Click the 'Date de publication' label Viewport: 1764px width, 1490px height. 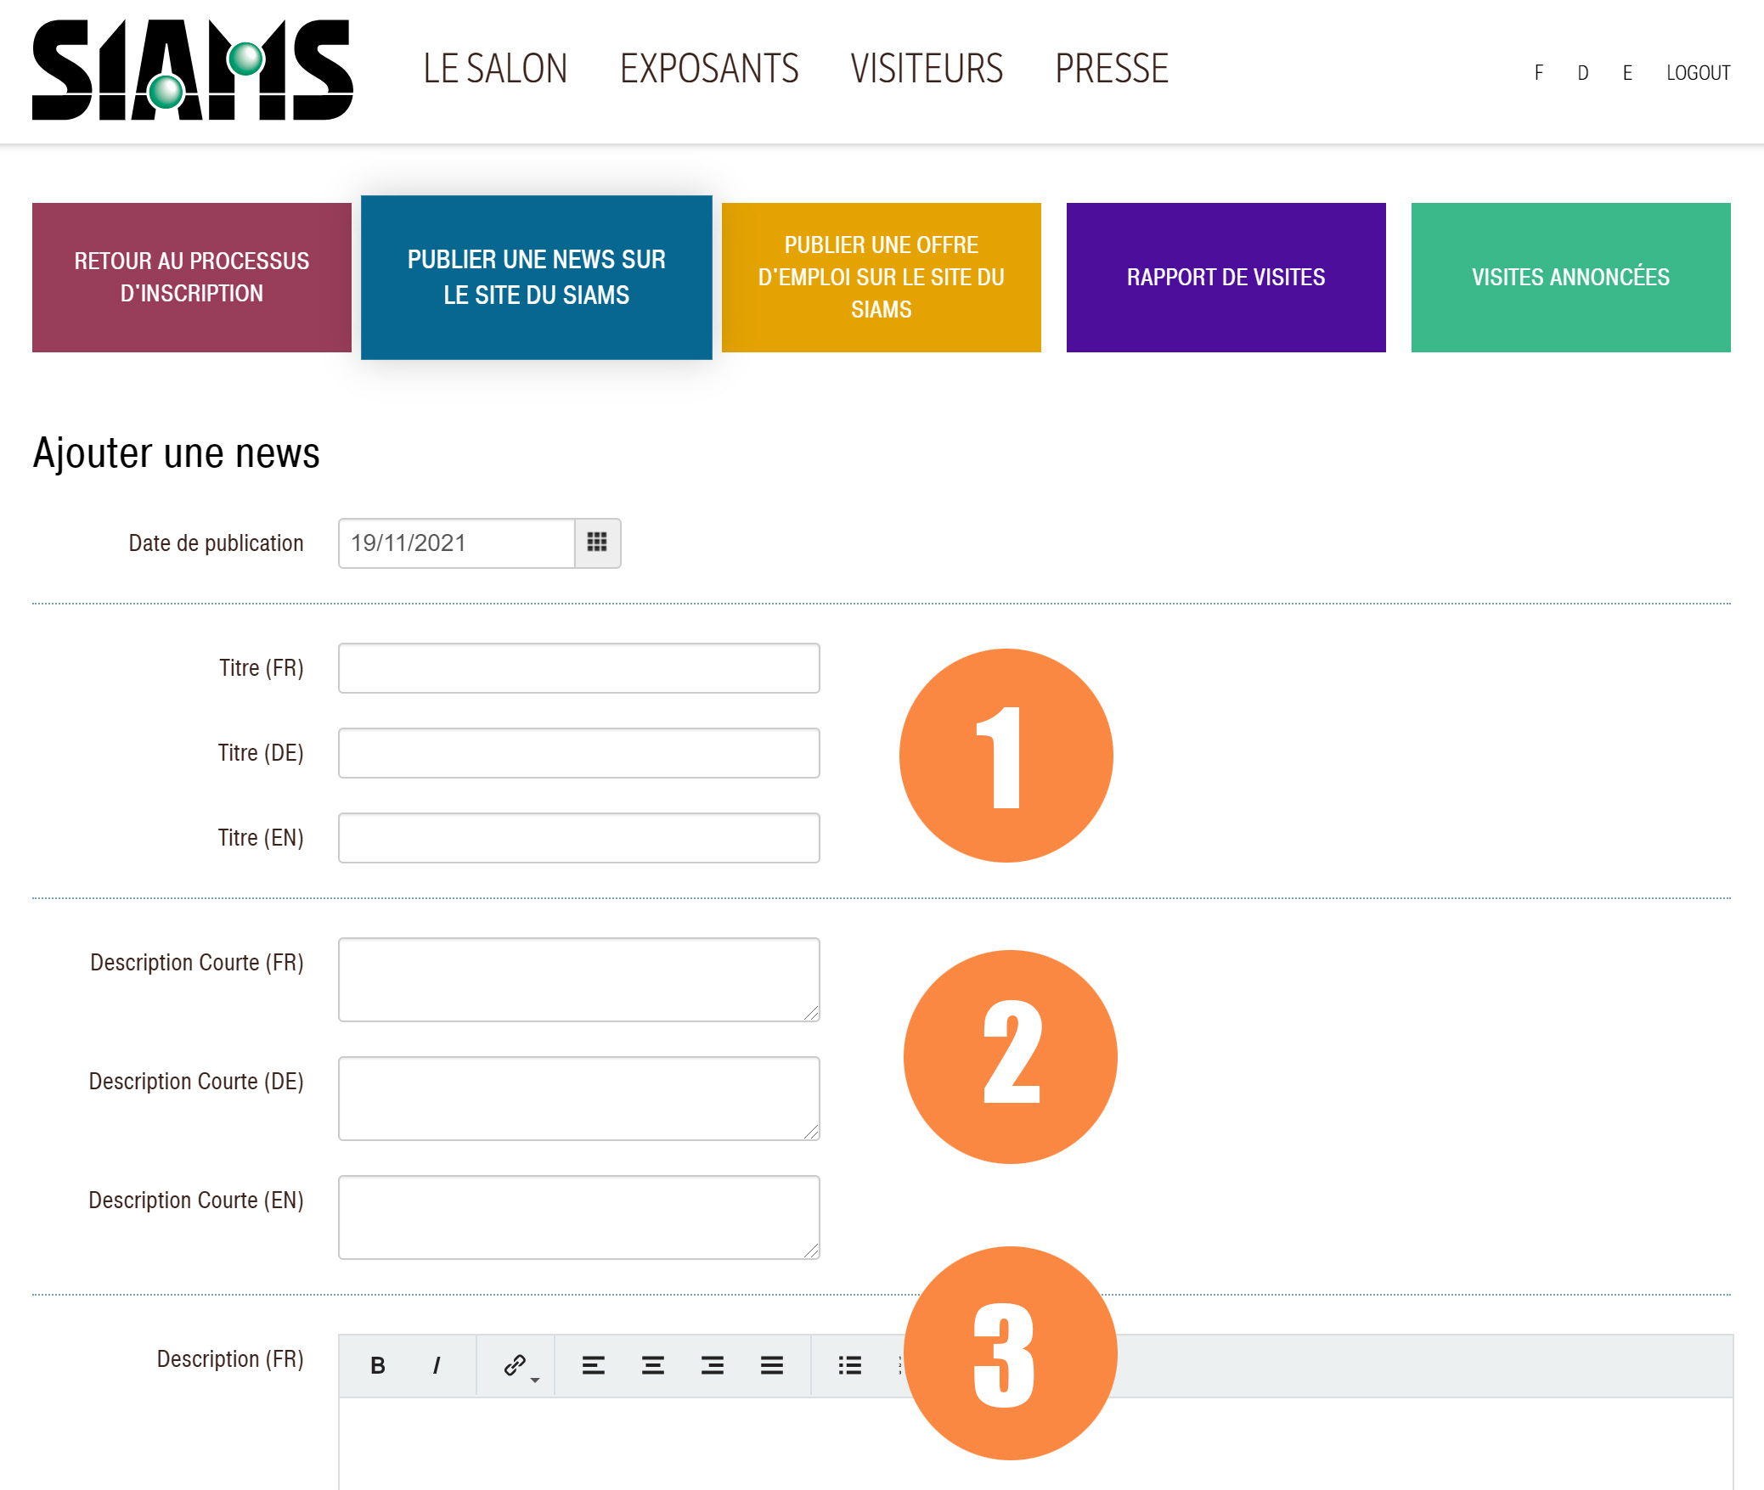point(216,543)
